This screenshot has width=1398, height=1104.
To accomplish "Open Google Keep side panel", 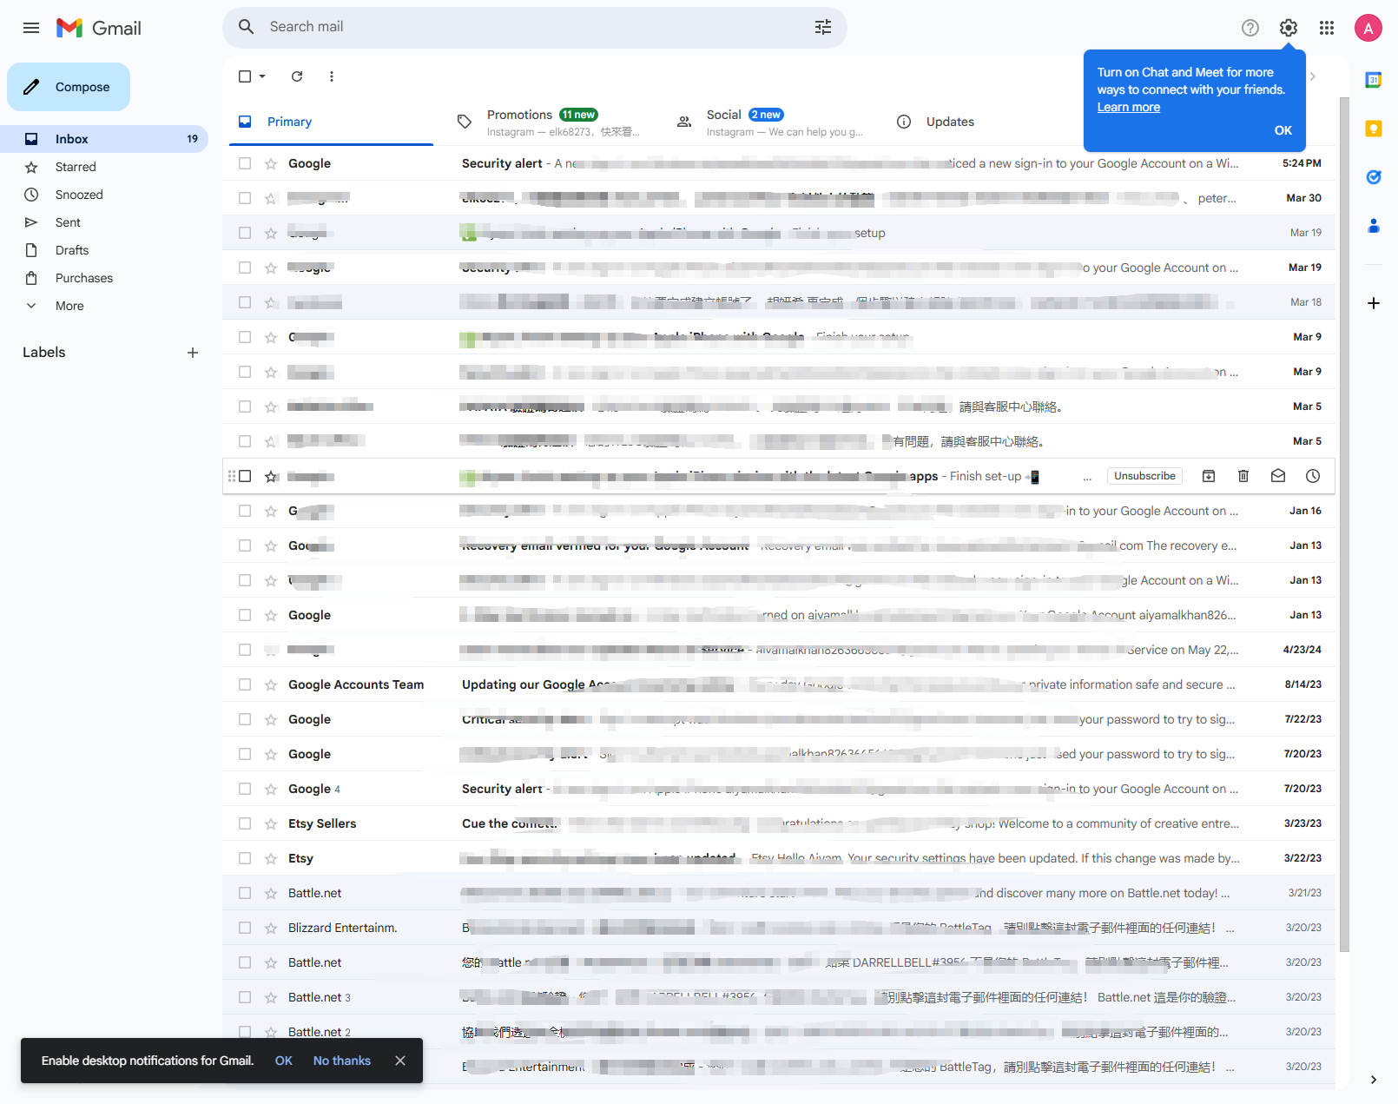I will tap(1374, 129).
